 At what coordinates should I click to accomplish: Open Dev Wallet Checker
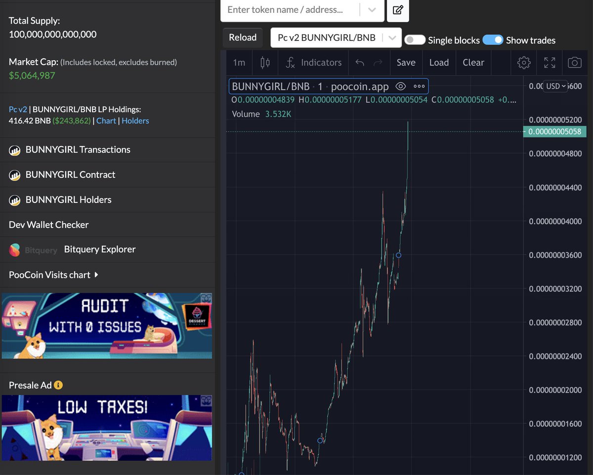point(48,225)
